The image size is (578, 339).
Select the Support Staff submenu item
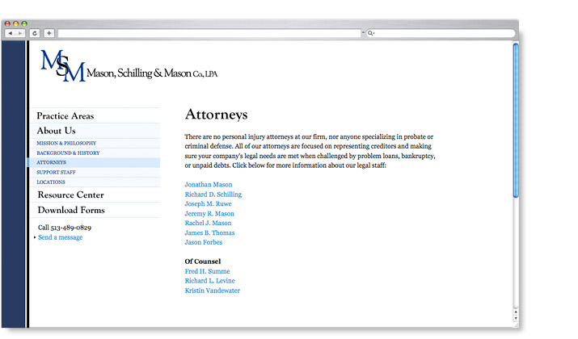[x=56, y=172]
